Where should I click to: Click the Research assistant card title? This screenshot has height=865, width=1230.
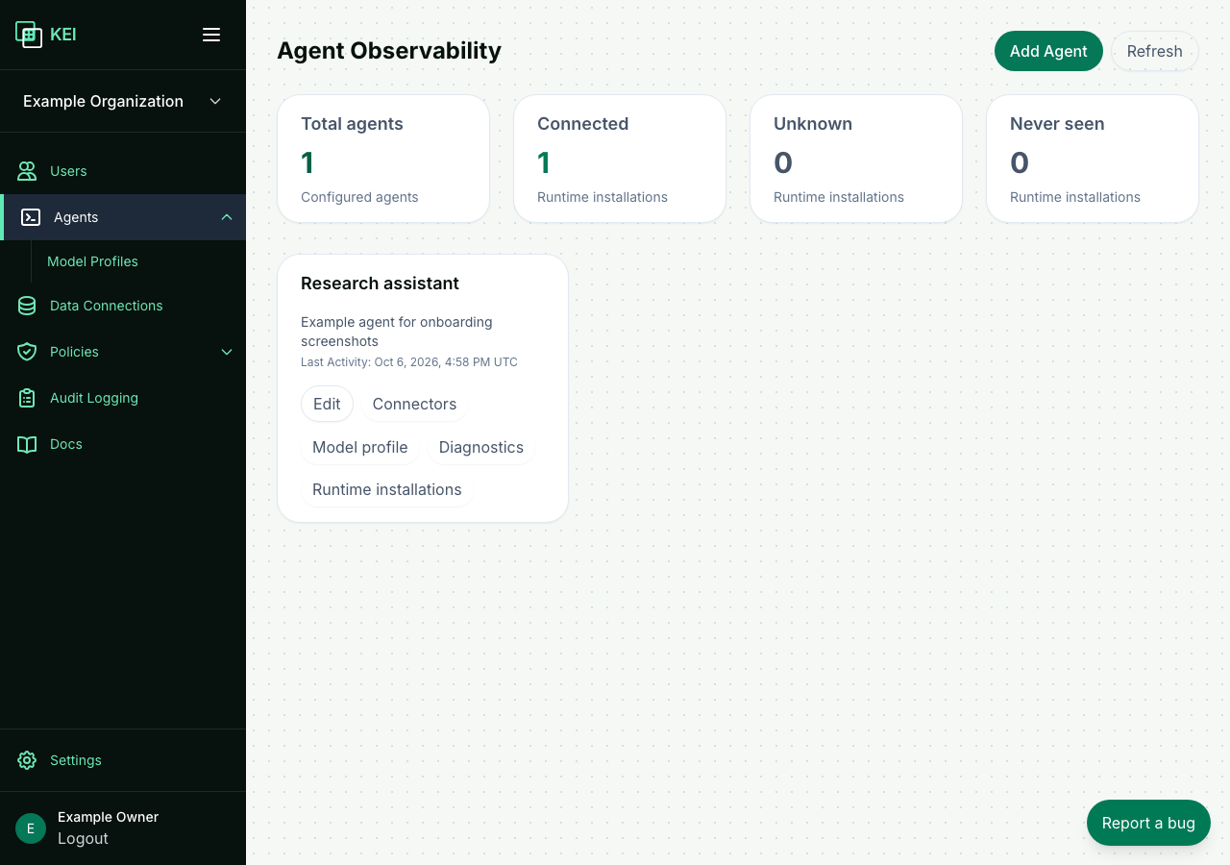coord(380,284)
